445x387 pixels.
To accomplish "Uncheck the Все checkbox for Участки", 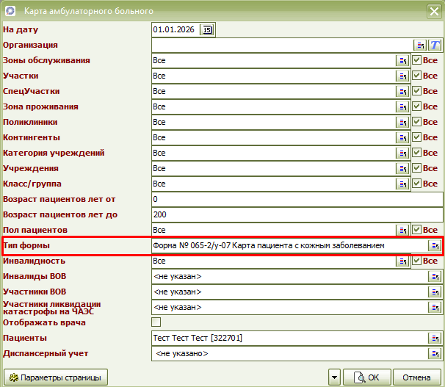I will (x=416, y=76).
